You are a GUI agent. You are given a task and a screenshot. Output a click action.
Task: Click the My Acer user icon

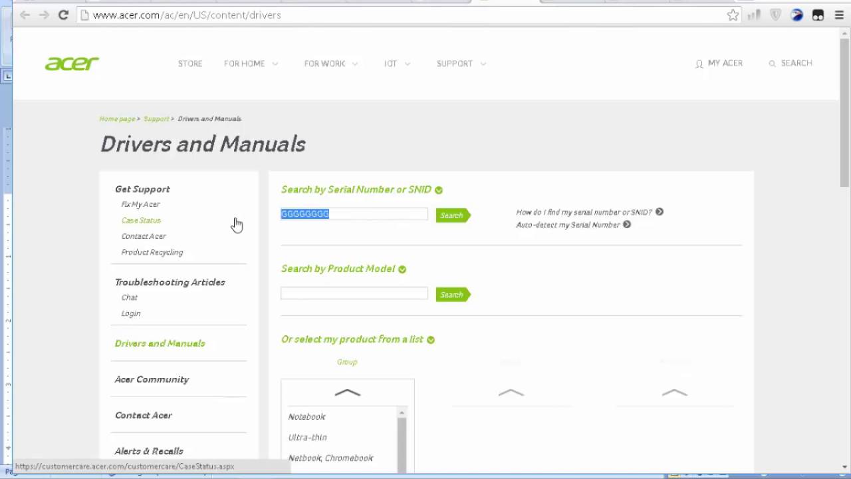pos(699,64)
